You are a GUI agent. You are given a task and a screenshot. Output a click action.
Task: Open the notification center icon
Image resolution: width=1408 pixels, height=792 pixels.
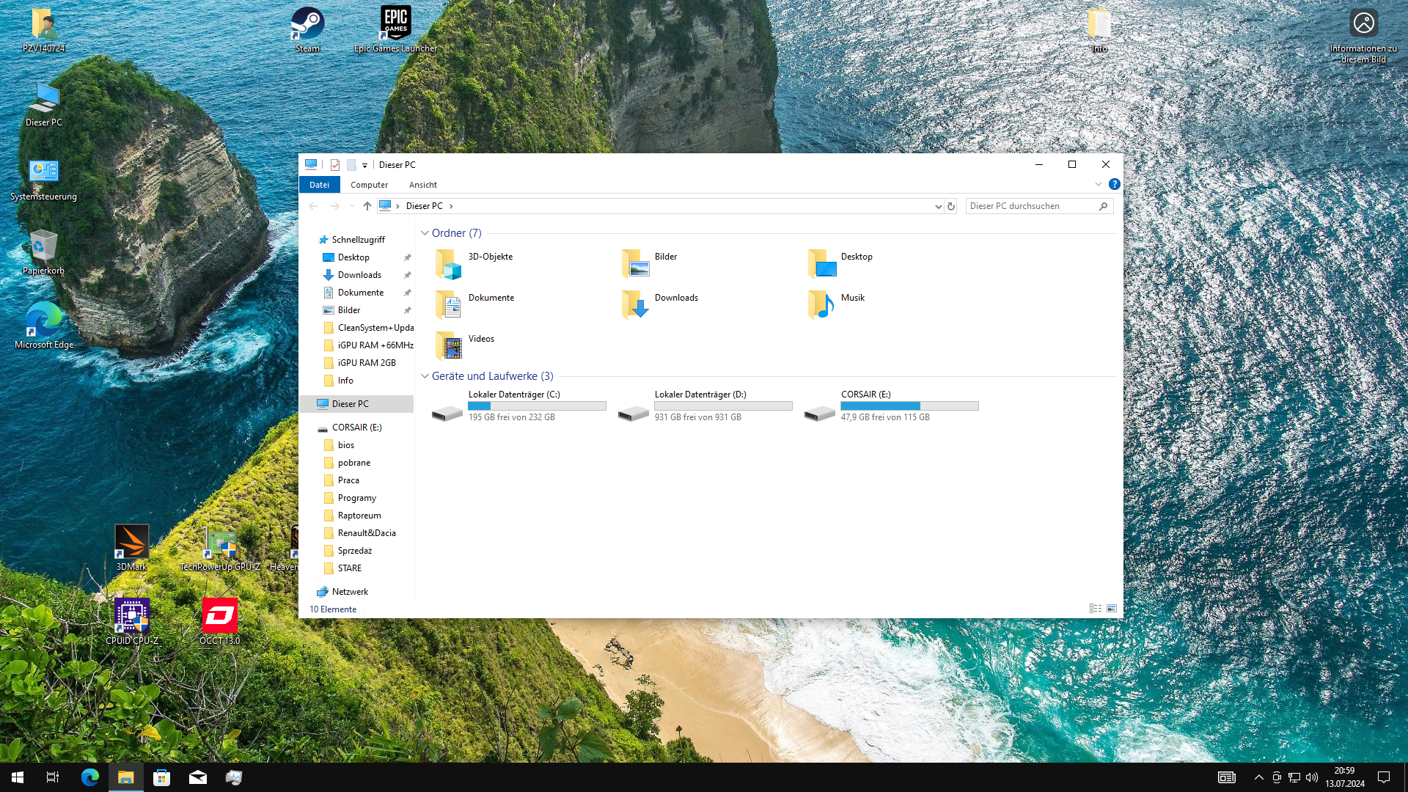pos(1384,777)
